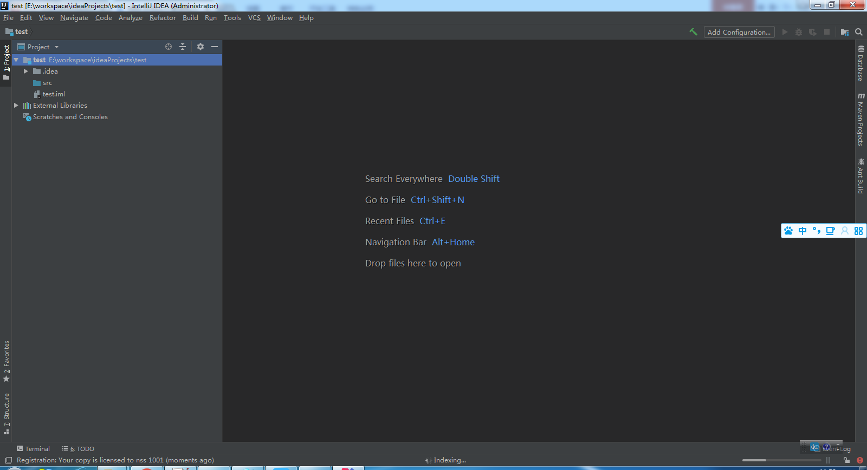Open the Tools menu

pos(232,18)
